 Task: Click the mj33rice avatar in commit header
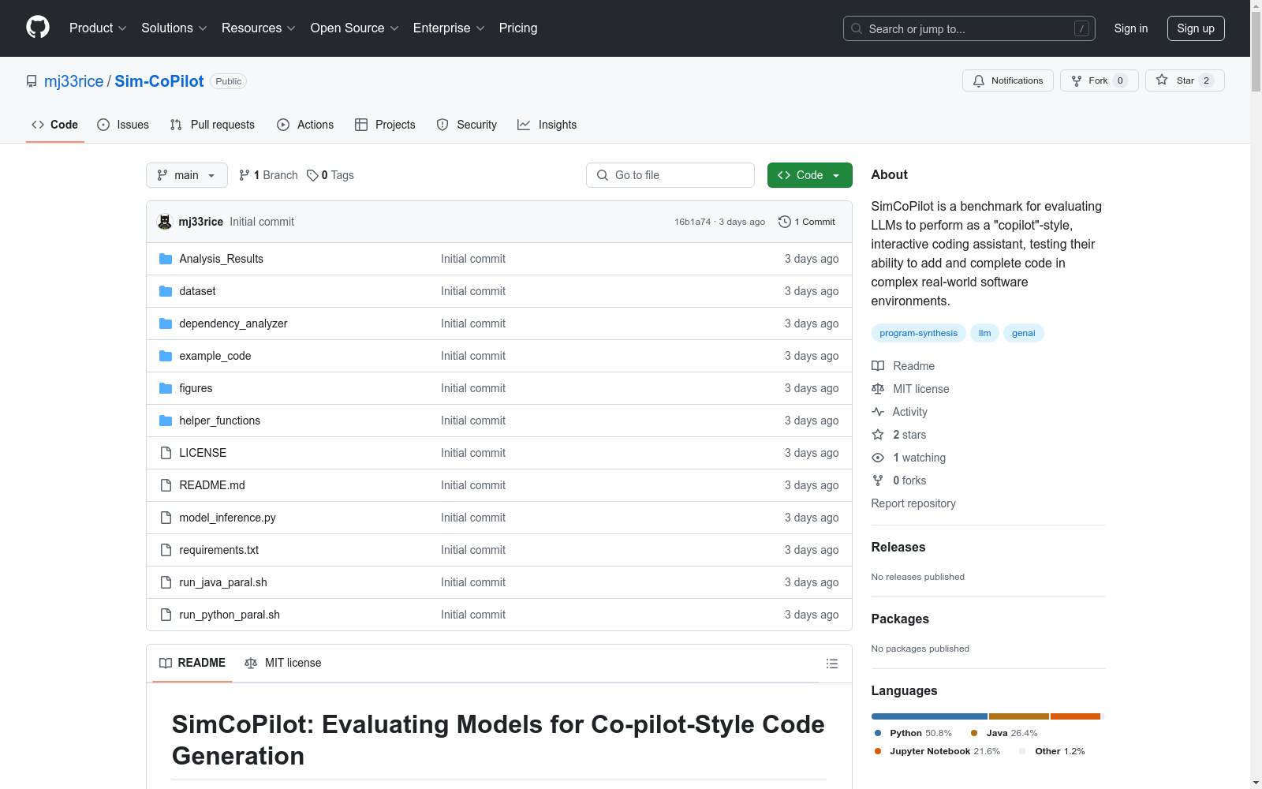point(165,222)
